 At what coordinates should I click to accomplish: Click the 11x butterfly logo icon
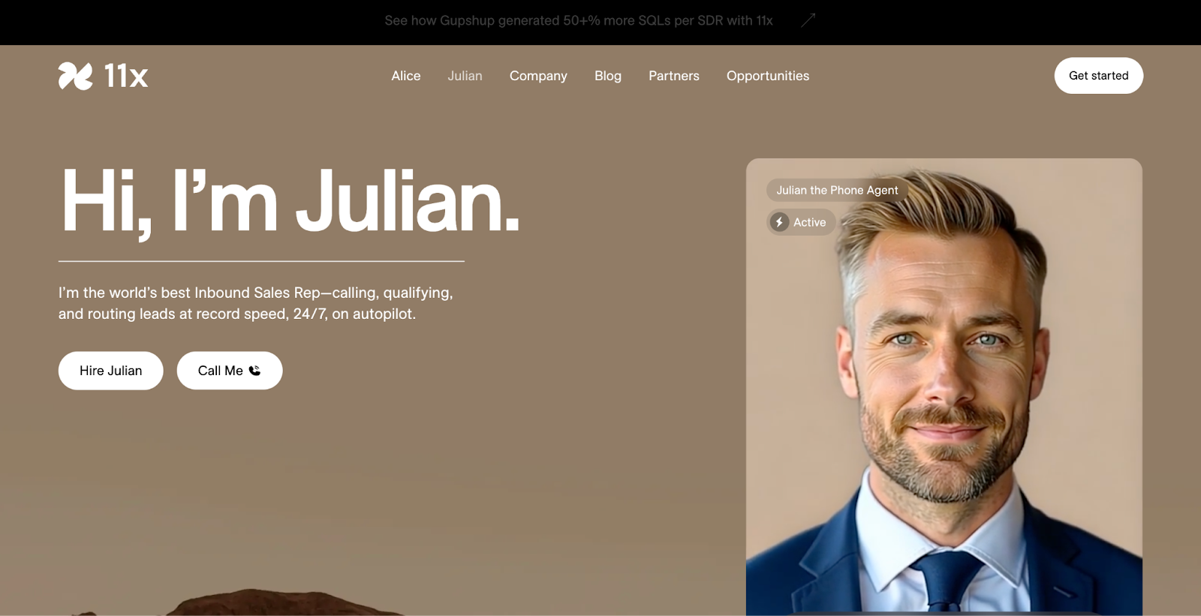(75, 76)
